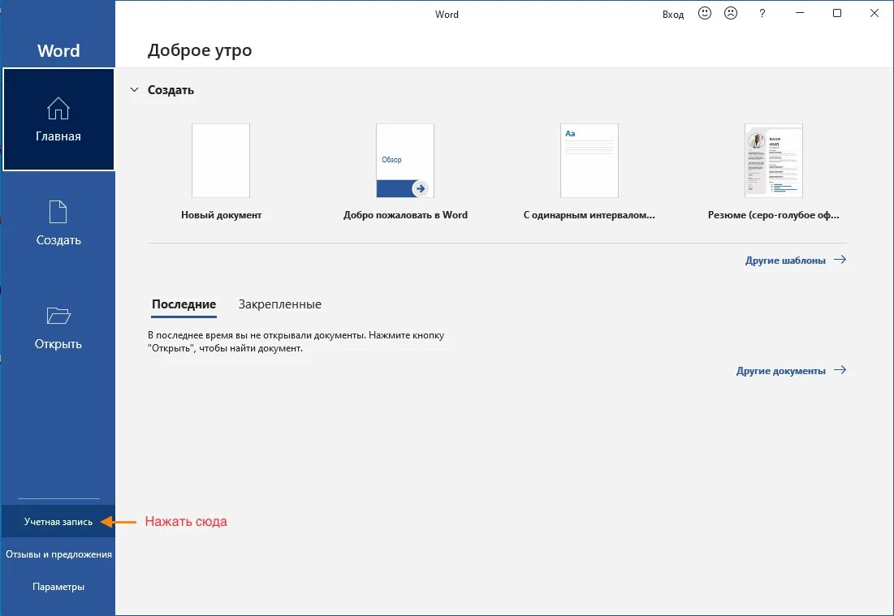
Task: Click arrow icon beside Другие документы
Action: [840, 370]
